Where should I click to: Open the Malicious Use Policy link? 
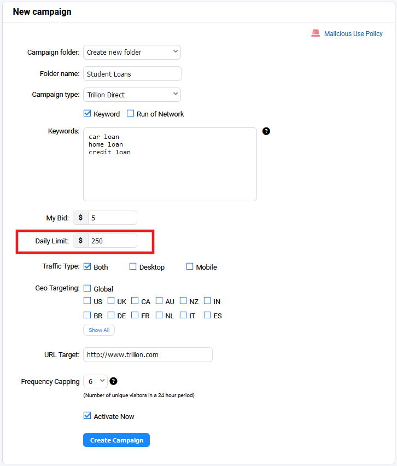353,33
